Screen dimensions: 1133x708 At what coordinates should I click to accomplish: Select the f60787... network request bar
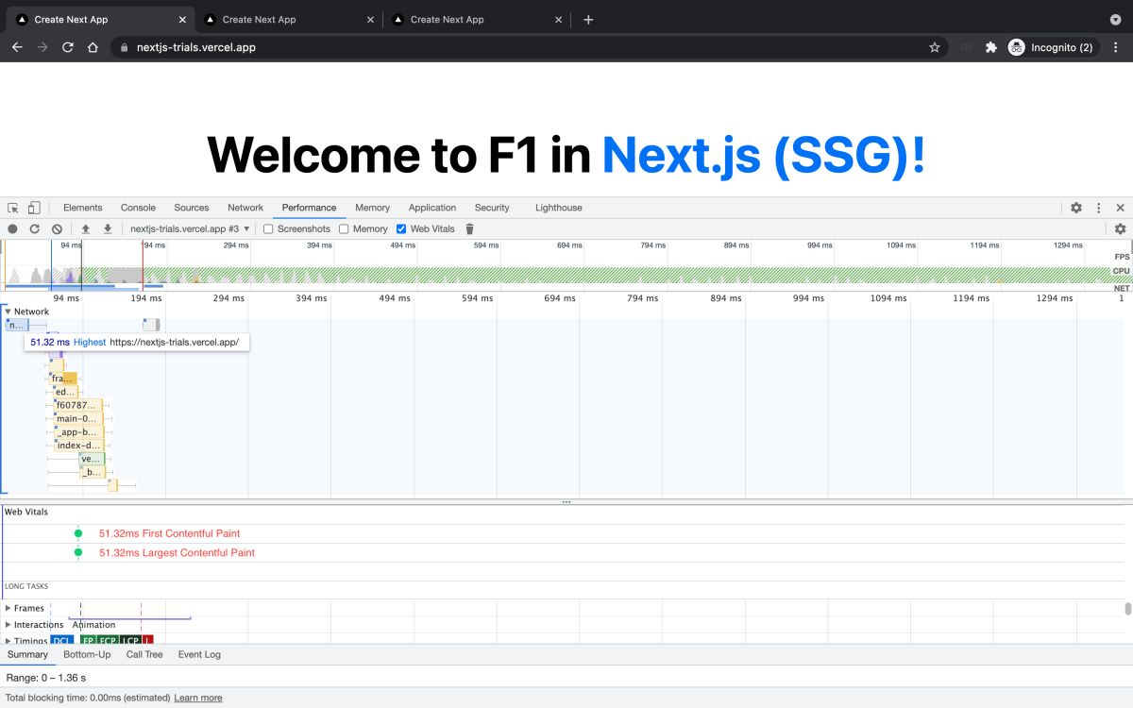click(77, 405)
